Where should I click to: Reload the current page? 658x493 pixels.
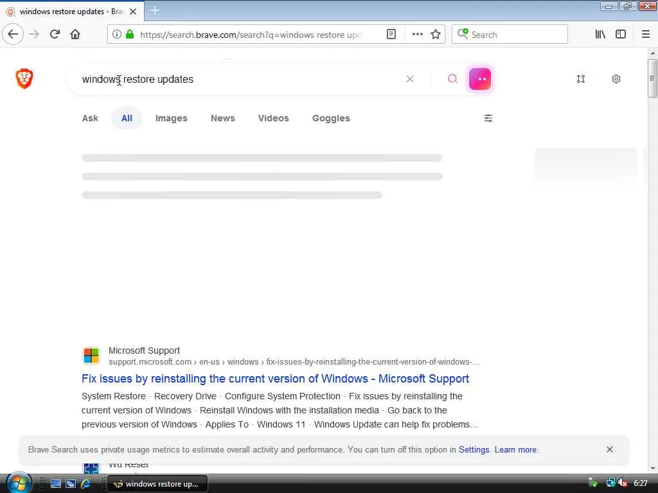pos(55,34)
